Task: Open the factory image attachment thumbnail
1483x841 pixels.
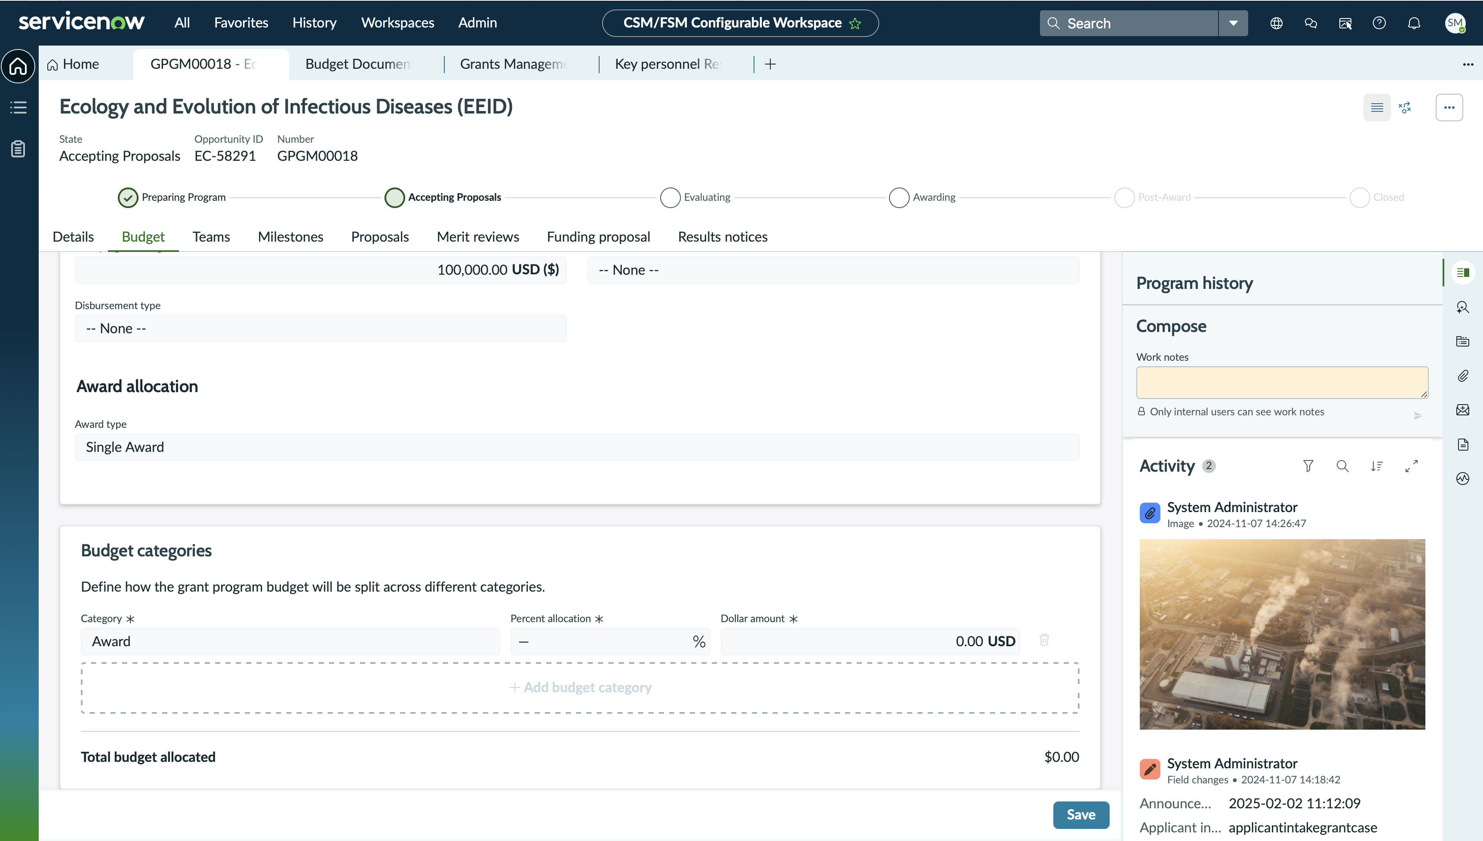Action: point(1282,634)
